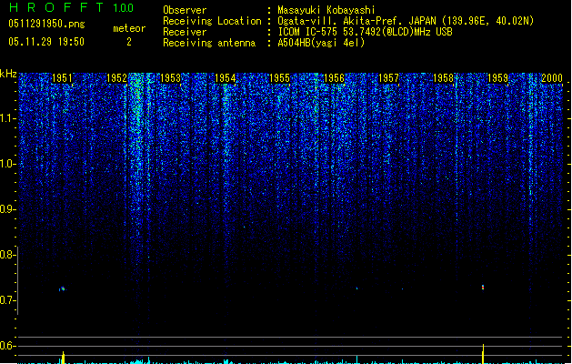The height and width of the screenshot is (364, 572).
Task: Click the date stamp 05.11.29 19:50
Action: coord(46,42)
